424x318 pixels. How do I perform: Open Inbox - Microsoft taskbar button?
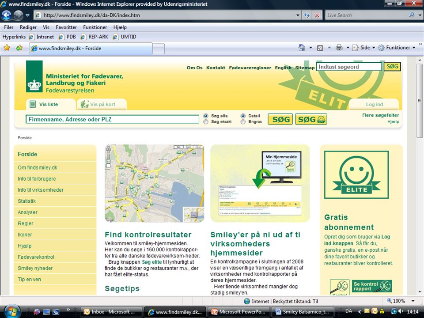coord(112,312)
